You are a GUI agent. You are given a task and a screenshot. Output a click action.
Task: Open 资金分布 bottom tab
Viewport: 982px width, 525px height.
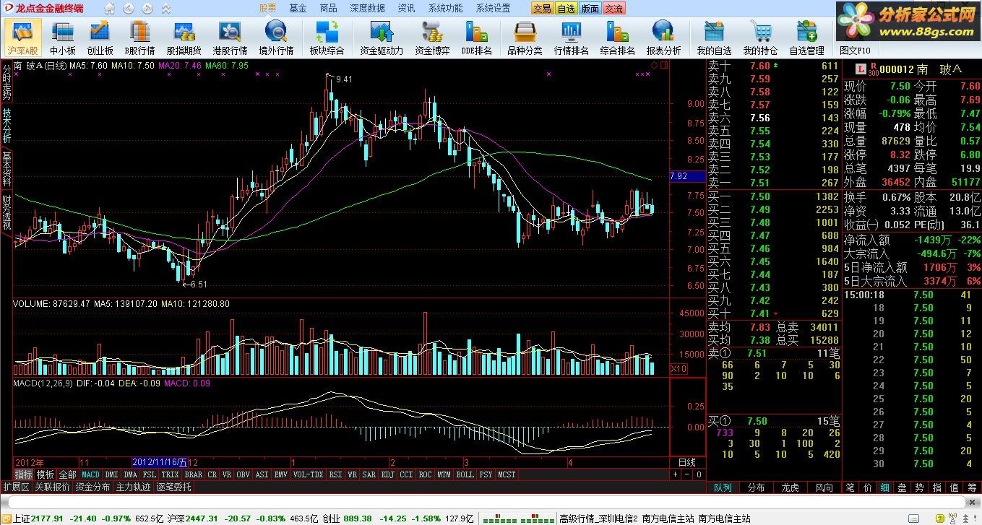click(x=92, y=487)
